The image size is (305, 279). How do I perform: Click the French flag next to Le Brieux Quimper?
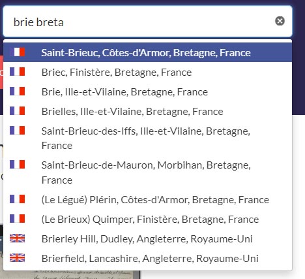[18, 218]
